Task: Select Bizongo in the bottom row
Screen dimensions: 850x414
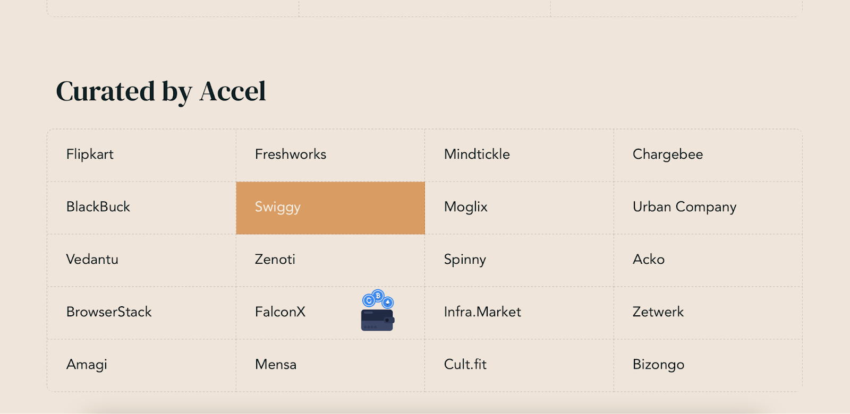Action: (x=708, y=365)
